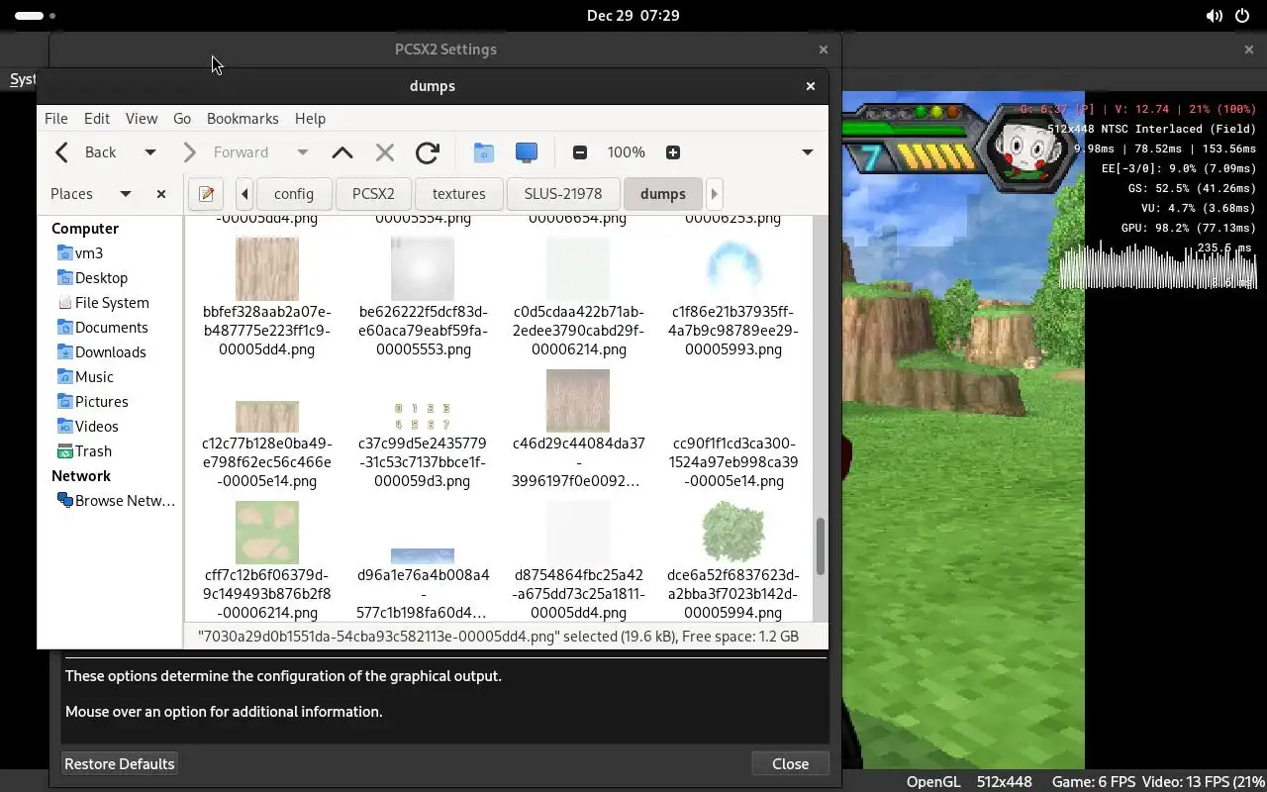Open the power menu icon

pyautogui.click(x=1242, y=16)
